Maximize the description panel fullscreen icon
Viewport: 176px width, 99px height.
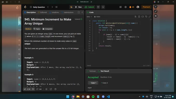(79, 12)
